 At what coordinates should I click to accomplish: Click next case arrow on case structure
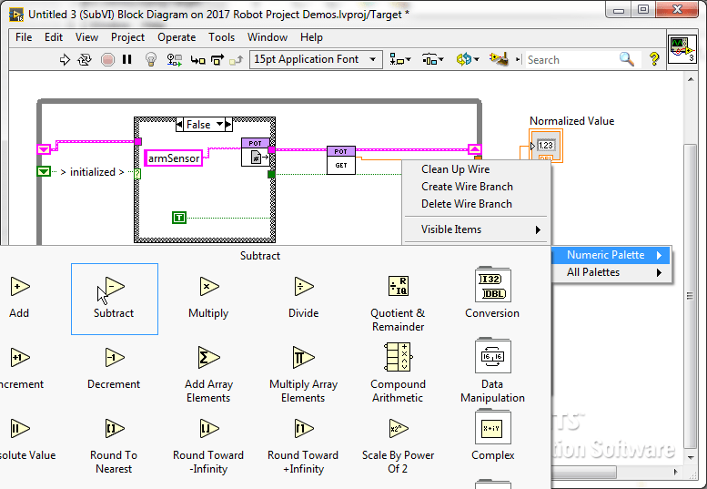(x=228, y=124)
